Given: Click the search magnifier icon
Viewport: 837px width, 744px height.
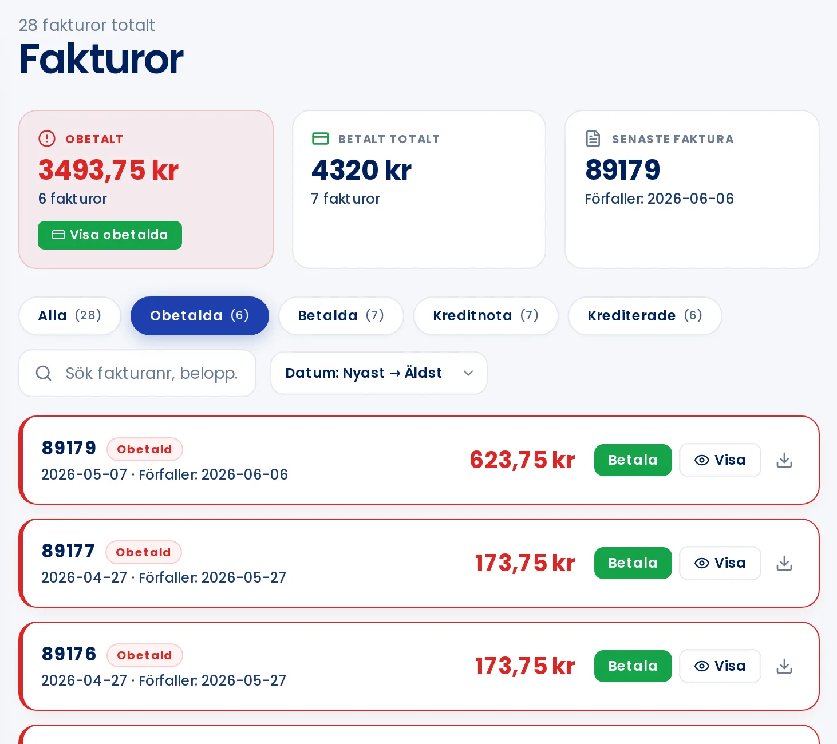Looking at the screenshot, I should [x=44, y=373].
